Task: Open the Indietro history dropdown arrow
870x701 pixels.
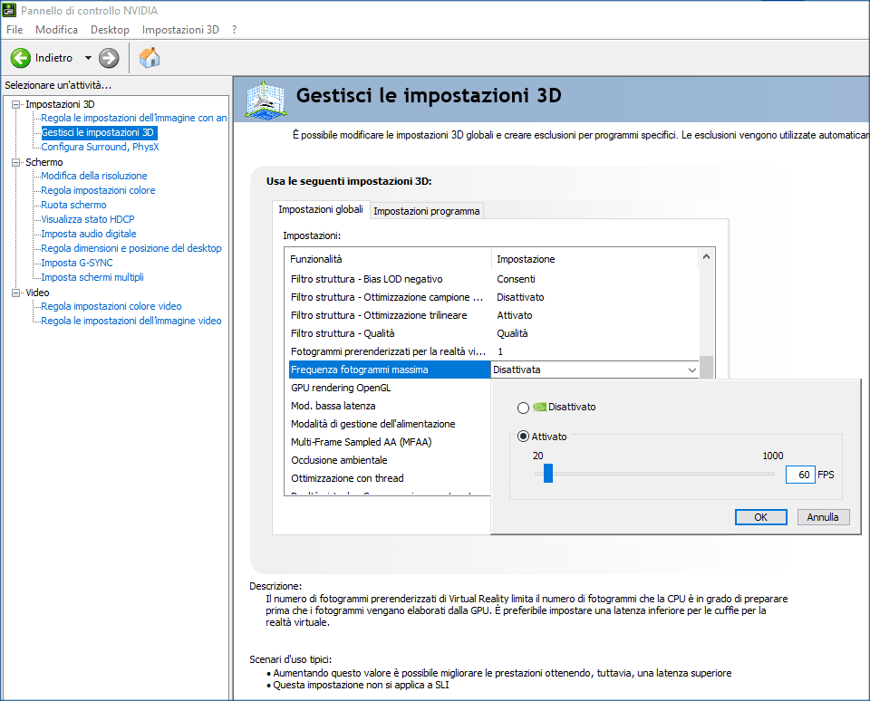Action: [88, 58]
